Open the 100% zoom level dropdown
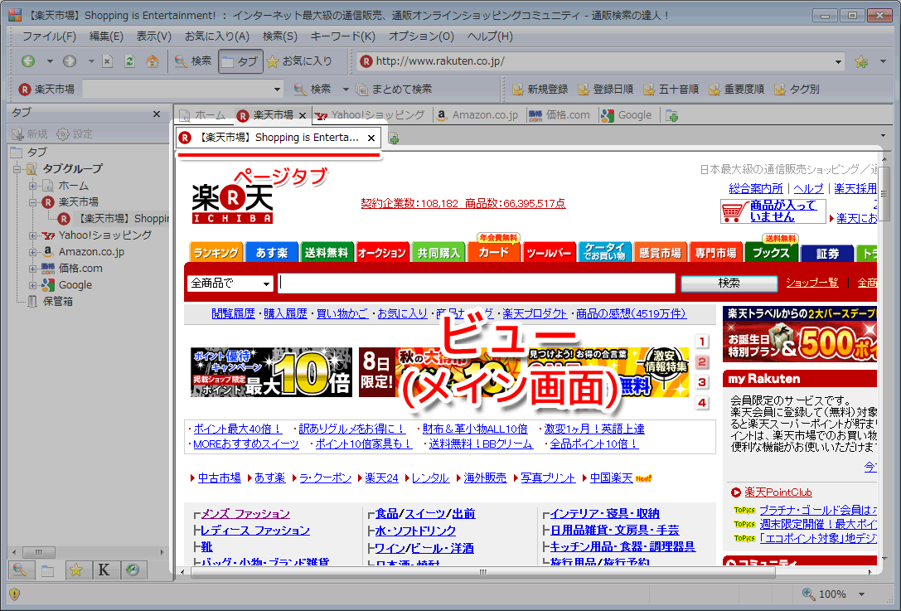The height and width of the screenshot is (611, 901). pyautogui.click(x=861, y=594)
